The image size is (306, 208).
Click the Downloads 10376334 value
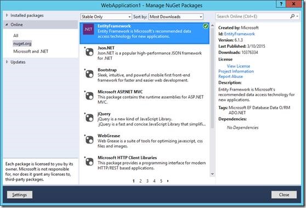click(250, 52)
